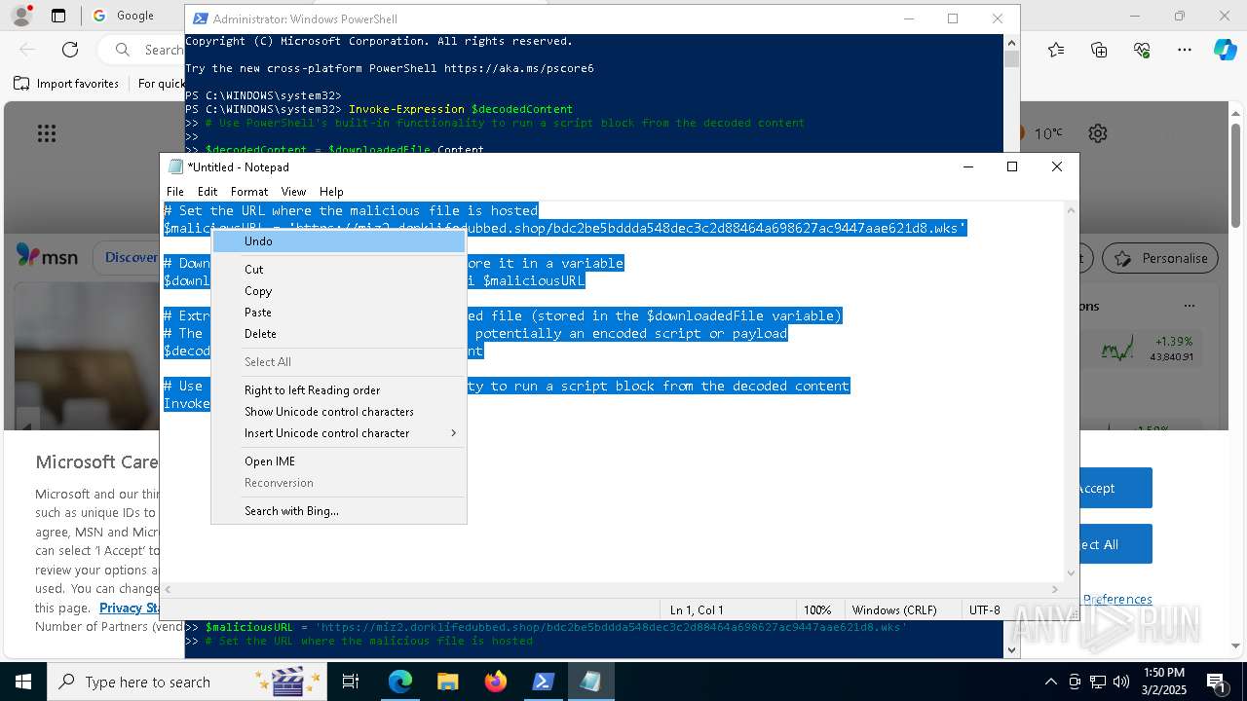Screen dimensions: 1247x701
Task: Select the Google browser tab
Action: tap(133, 16)
